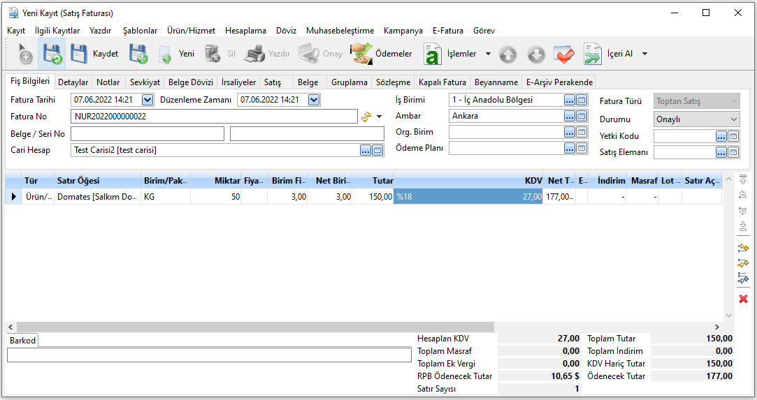
Task: Open Ödemeler payments
Action: [382, 54]
